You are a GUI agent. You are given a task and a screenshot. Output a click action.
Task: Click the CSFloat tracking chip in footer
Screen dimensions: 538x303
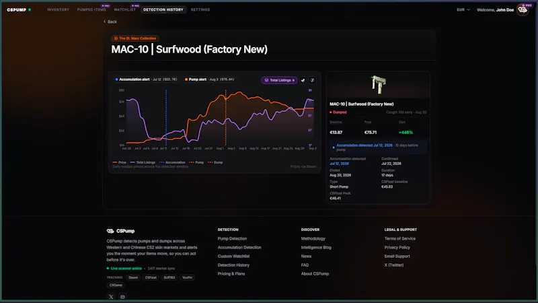(x=151, y=277)
